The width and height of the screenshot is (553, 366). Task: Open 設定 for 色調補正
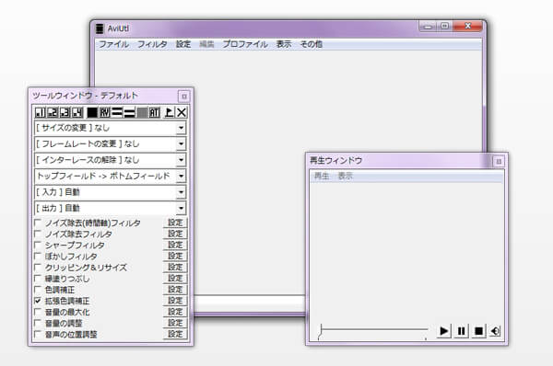[x=175, y=290]
